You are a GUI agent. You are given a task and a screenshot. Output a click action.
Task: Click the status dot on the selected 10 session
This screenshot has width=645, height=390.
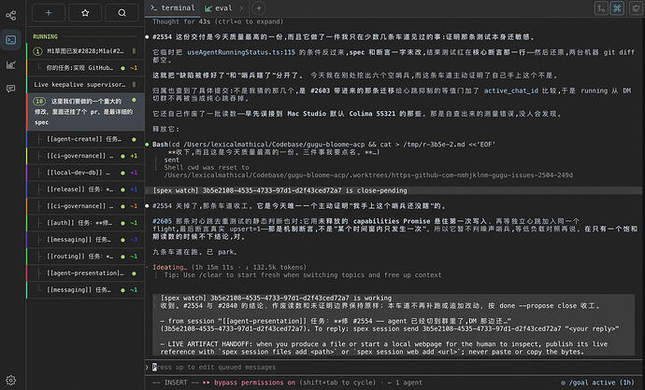click(x=134, y=100)
